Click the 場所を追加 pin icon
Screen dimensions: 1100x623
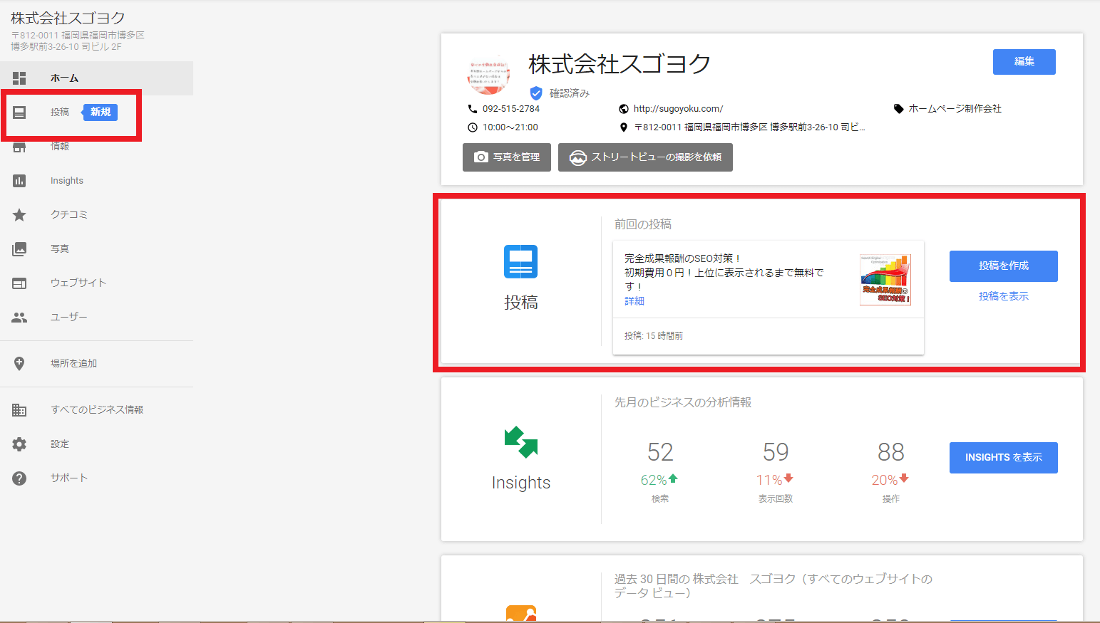pyautogui.click(x=19, y=363)
